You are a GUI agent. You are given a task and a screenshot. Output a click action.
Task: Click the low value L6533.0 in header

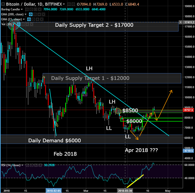[x=116, y=4]
